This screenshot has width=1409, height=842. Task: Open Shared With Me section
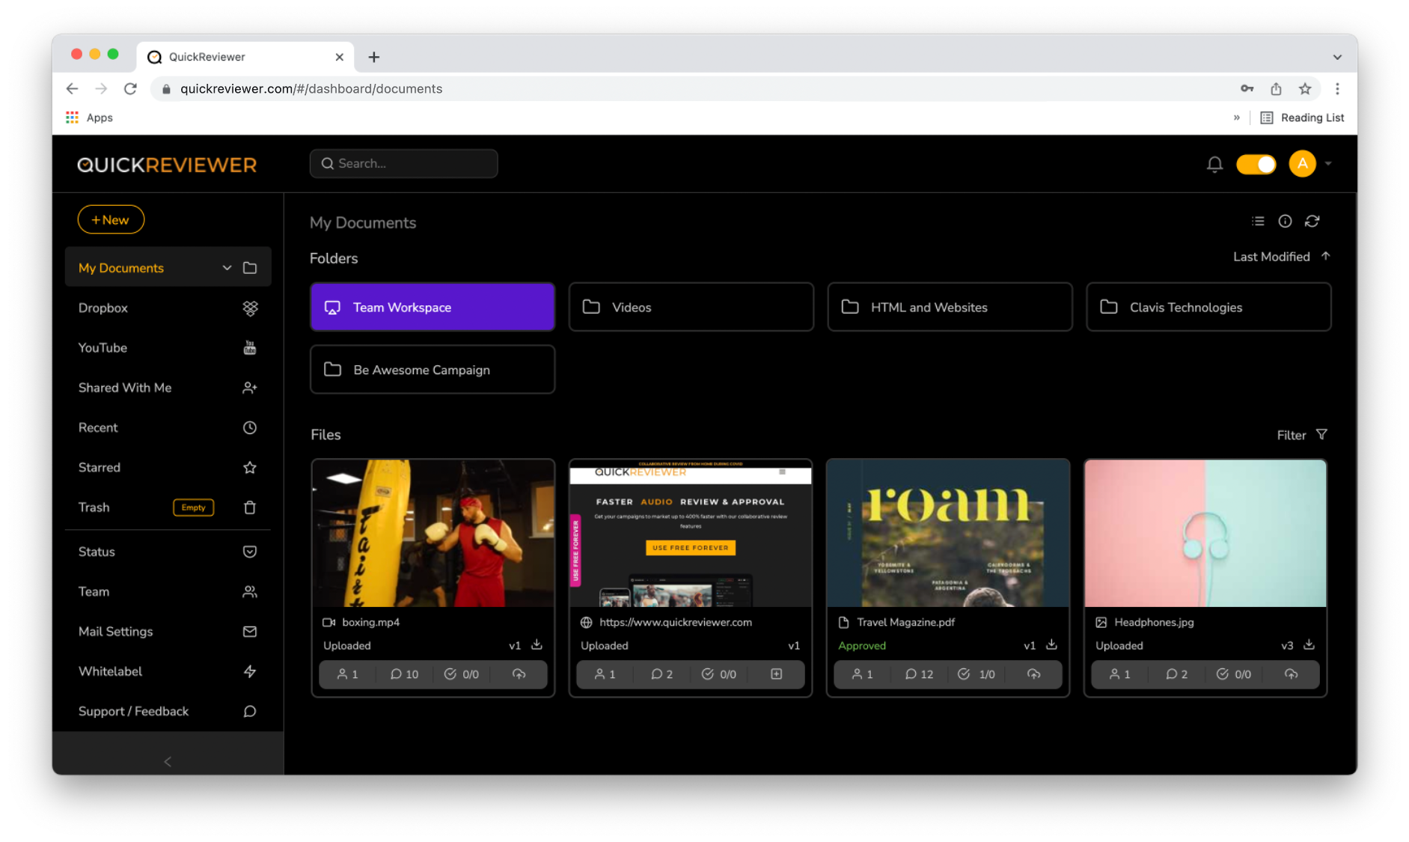coord(168,388)
